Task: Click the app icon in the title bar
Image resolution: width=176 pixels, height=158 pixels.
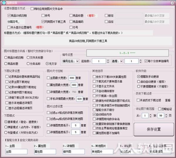Action: [x=4, y=3]
